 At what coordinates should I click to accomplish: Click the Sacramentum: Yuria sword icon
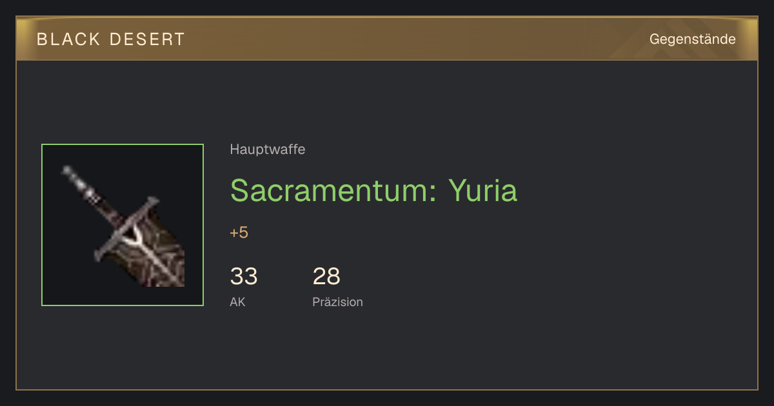pyautogui.click(x=123, y=225)
